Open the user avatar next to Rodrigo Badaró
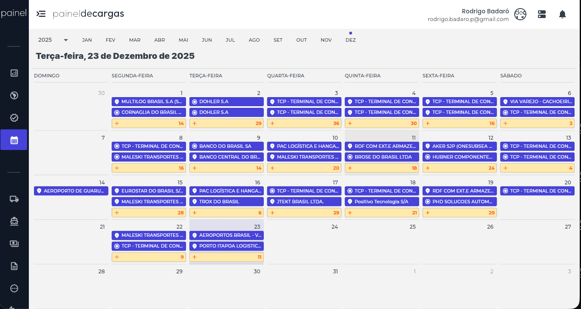 520,14
